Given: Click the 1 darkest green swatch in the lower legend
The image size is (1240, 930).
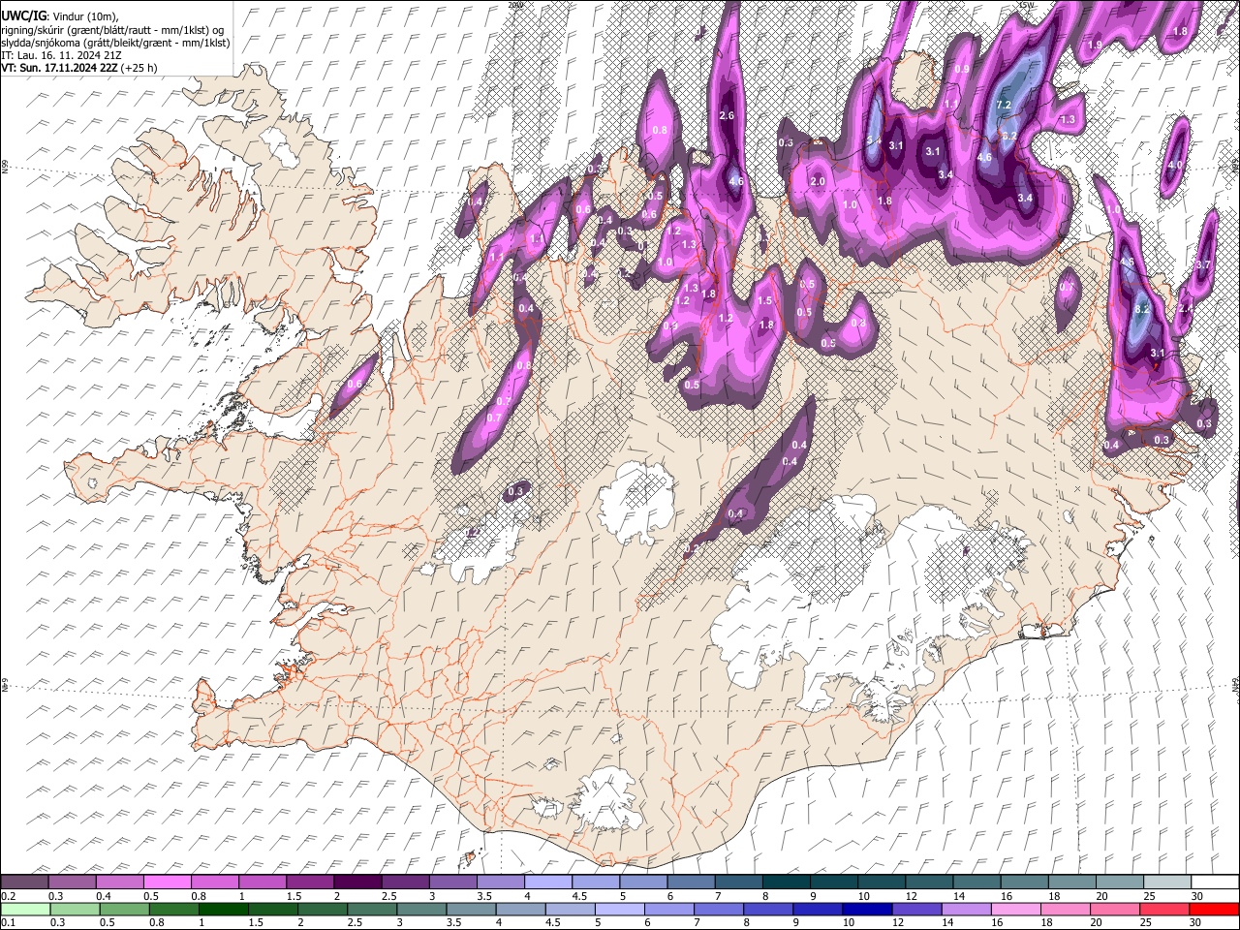Looking at the screenshot, I should click(x=223, y=909).
